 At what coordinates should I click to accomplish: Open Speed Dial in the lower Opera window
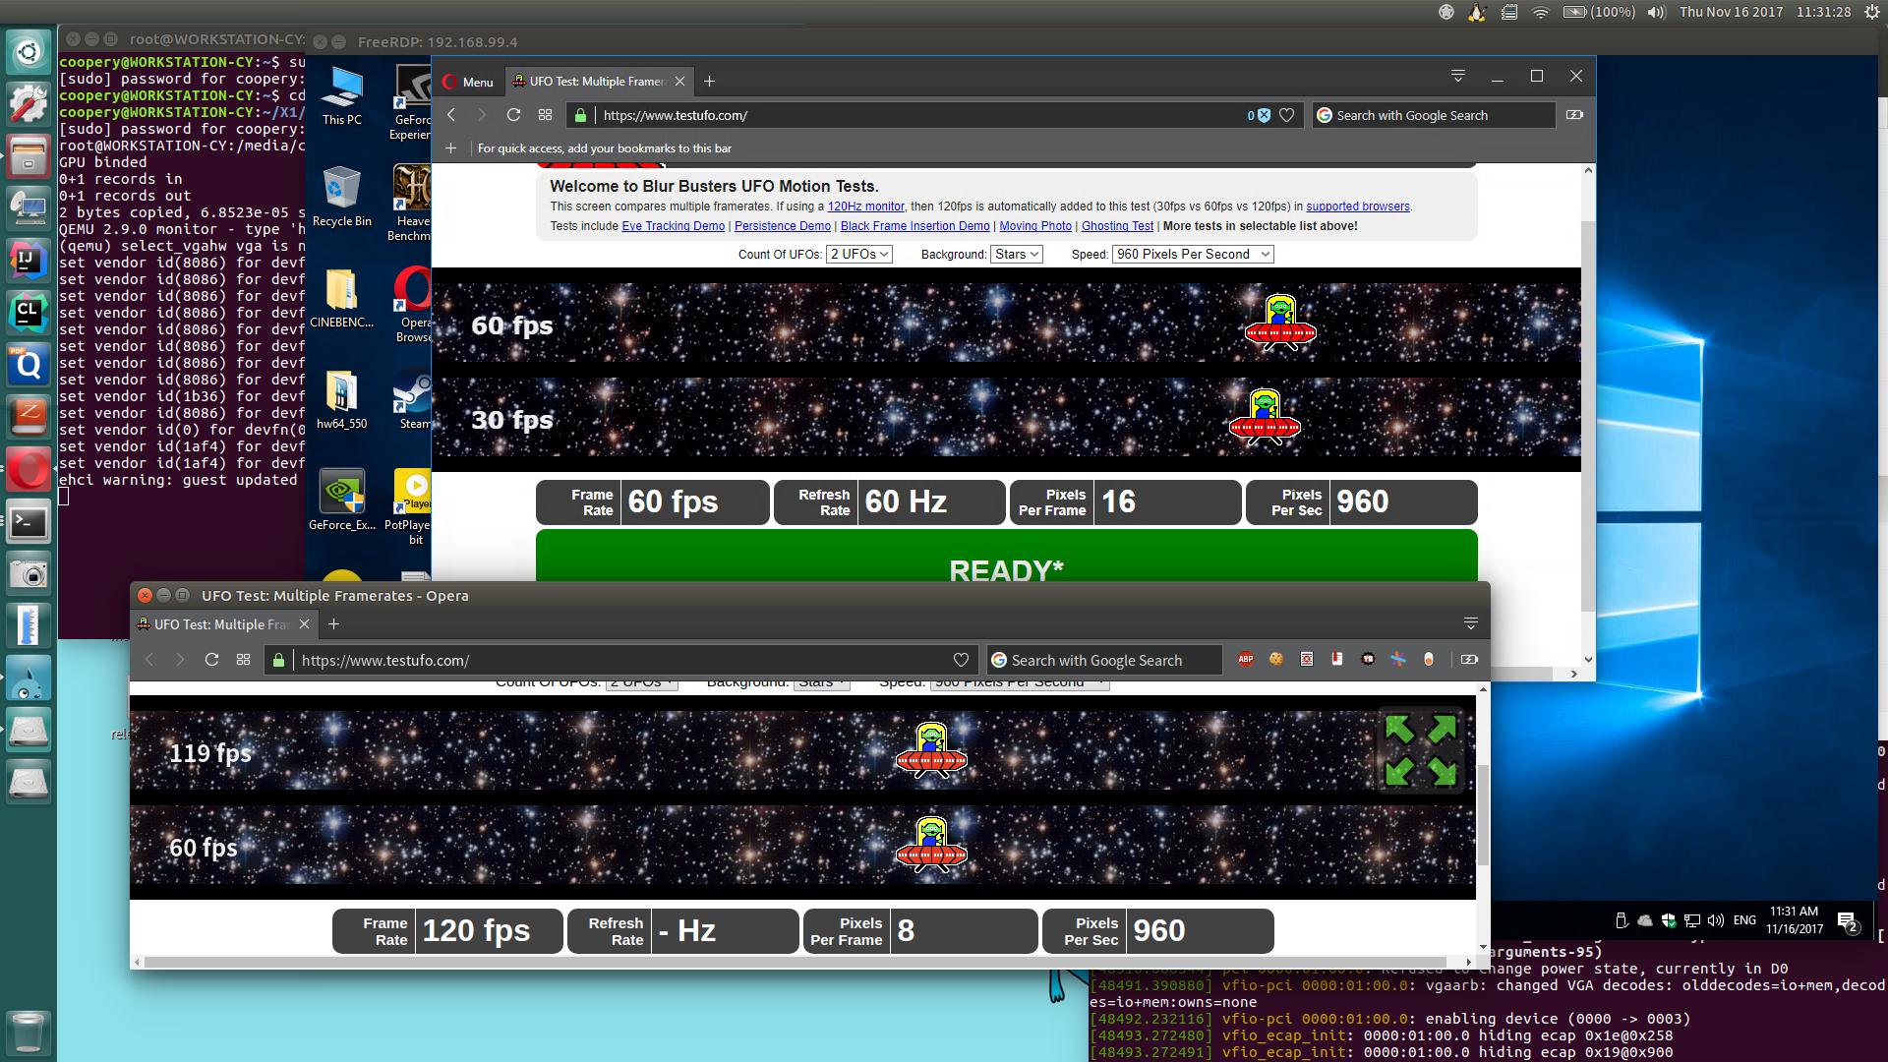pyautogui.click(x=243, y=660)
